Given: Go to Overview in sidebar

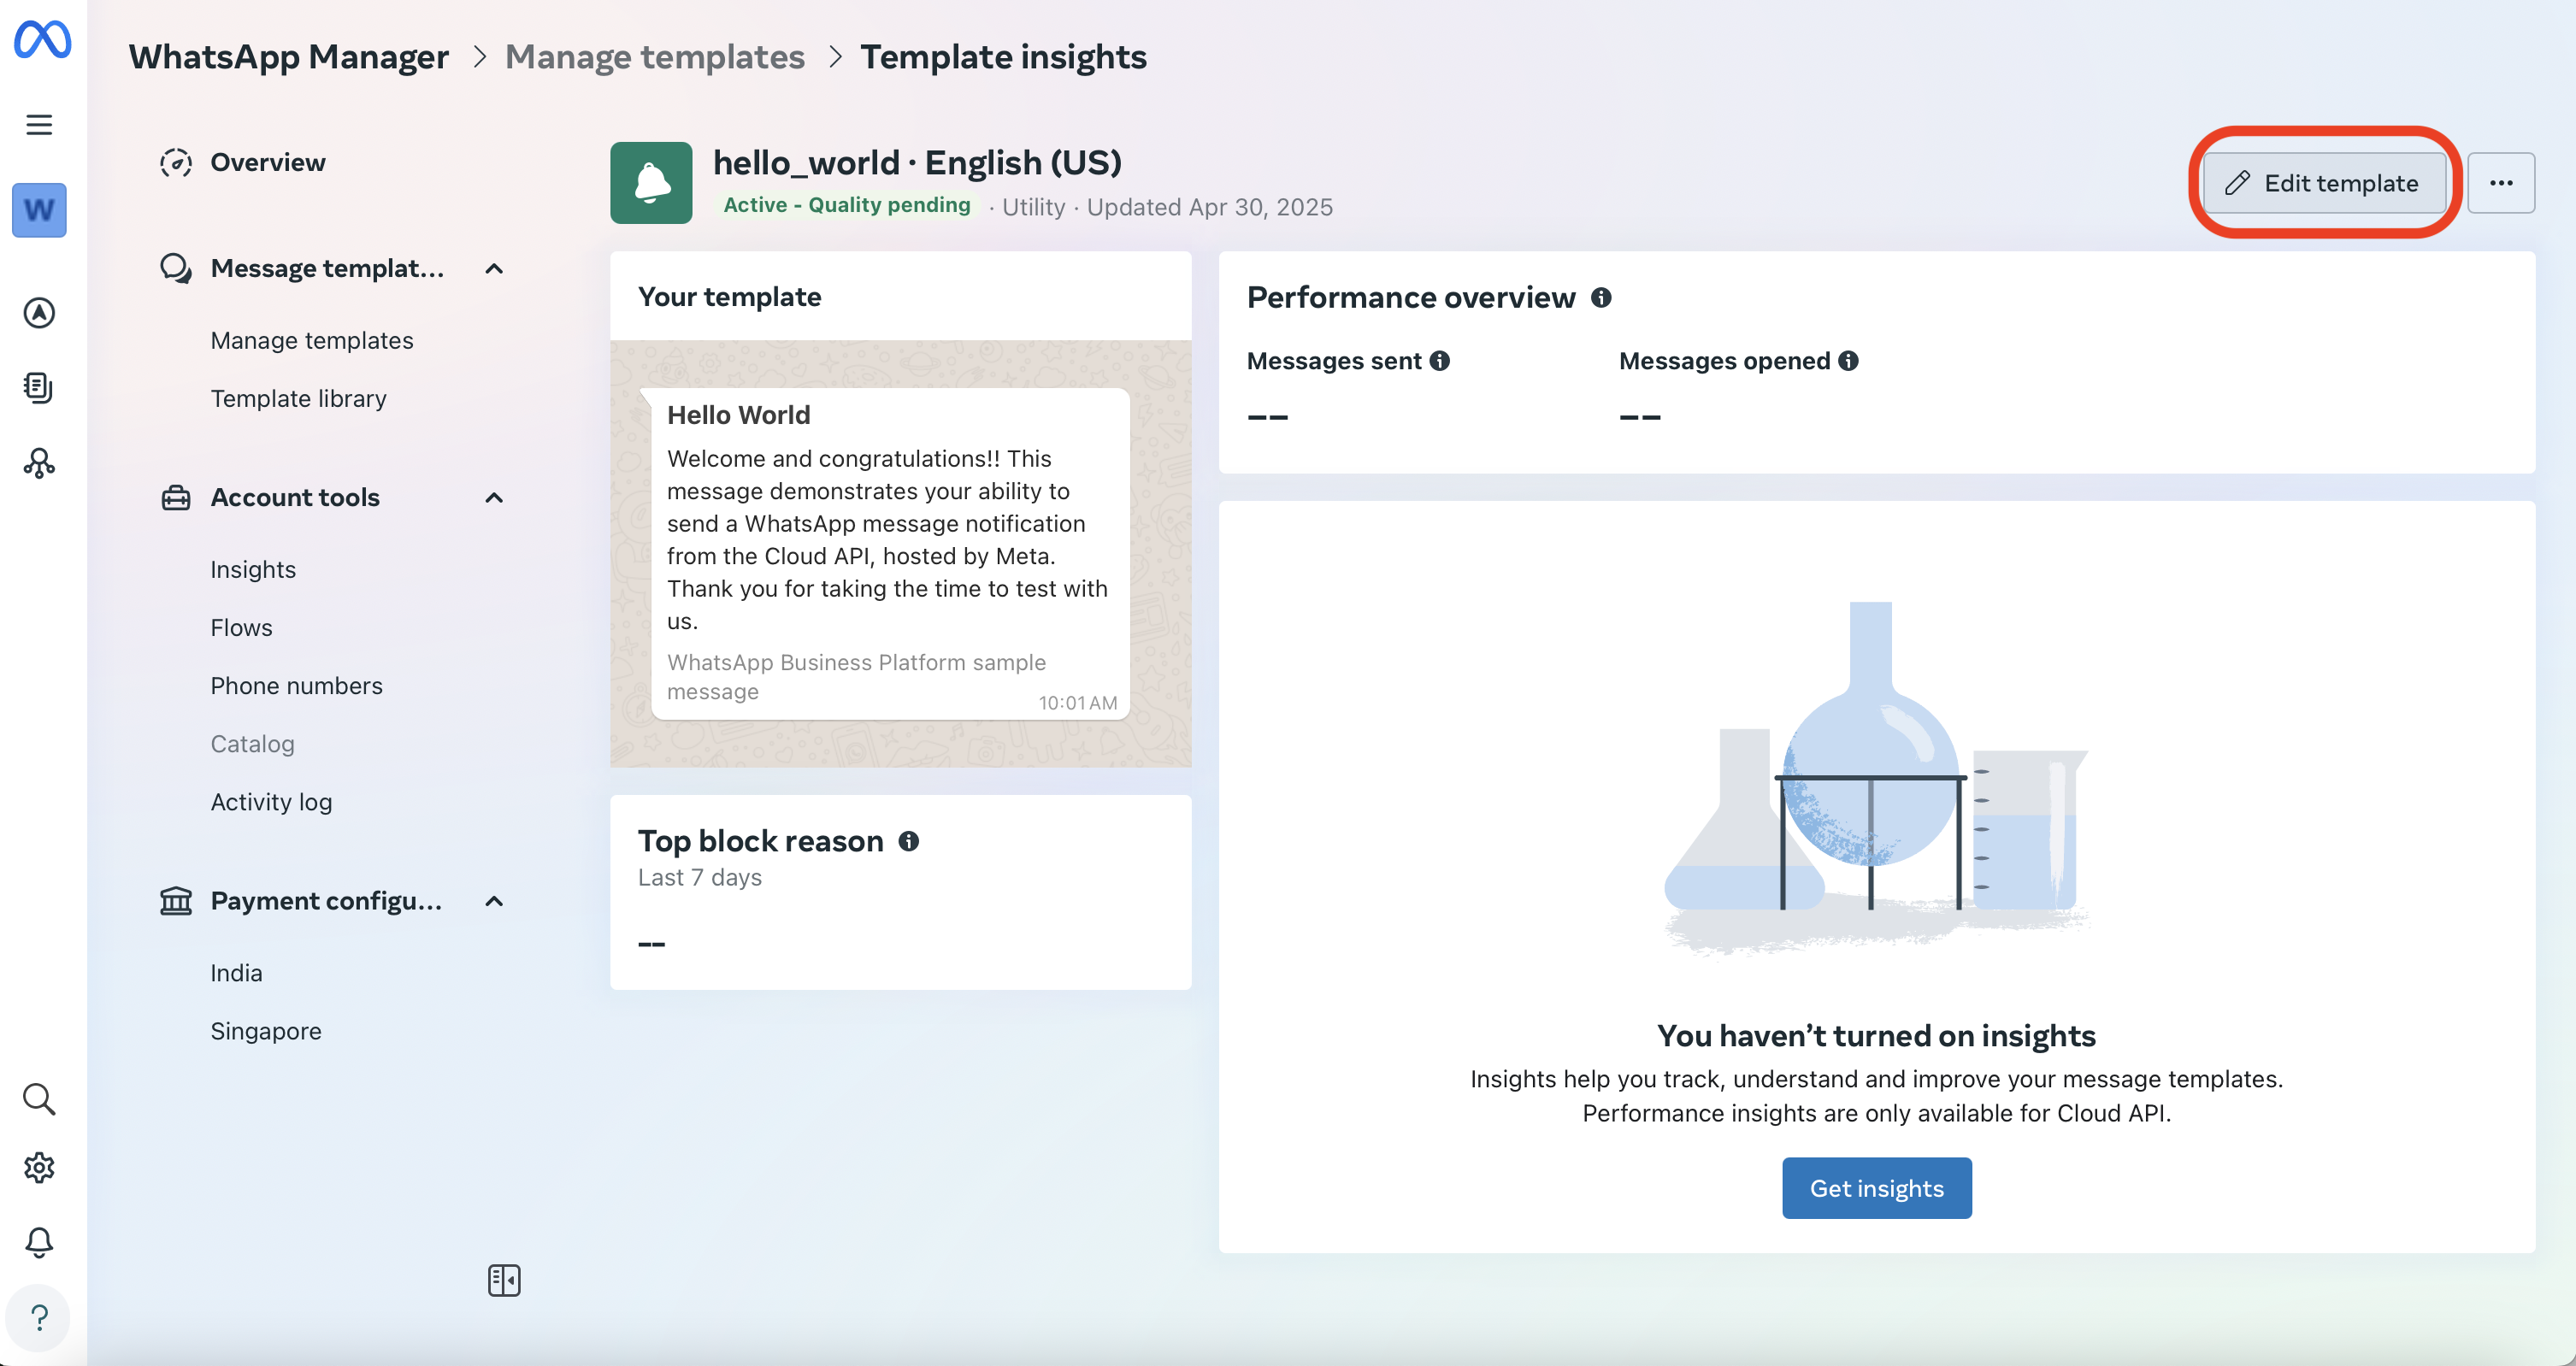Looking at the screenshot, I should click(267, 162).
